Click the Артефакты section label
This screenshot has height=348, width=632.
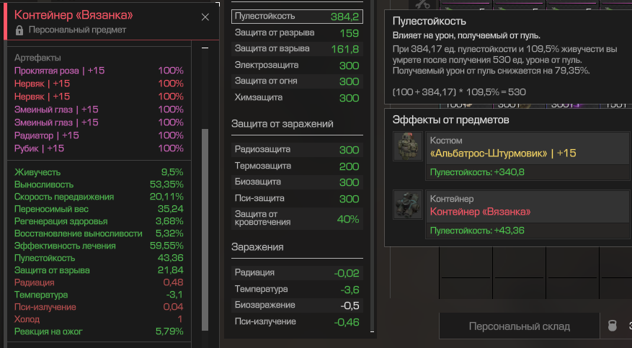pyautogui.click(x=37, y=58)
